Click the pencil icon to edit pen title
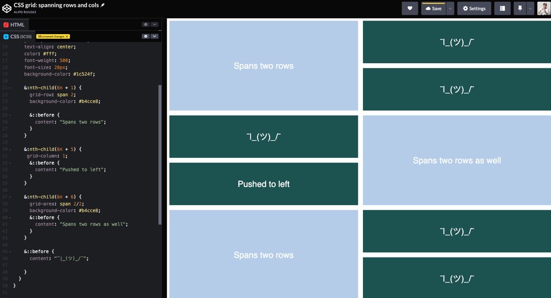 (103, 5)
